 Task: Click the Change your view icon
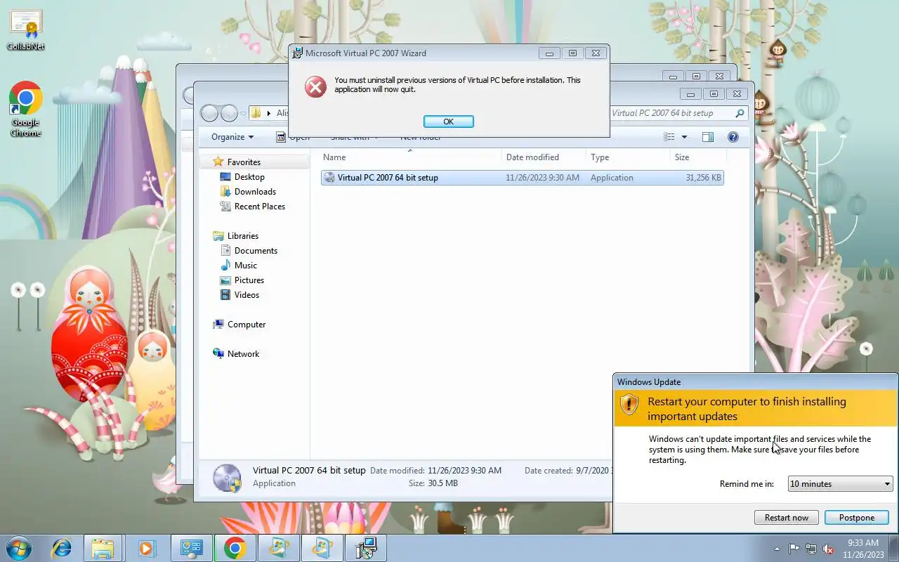click(x=669, y=137)
